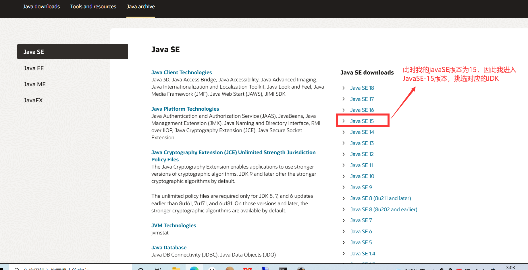Viewport: 528px width, 270px height.
Task: Expand the Java SE 18 entry
Action: click(x=362, y=88)
